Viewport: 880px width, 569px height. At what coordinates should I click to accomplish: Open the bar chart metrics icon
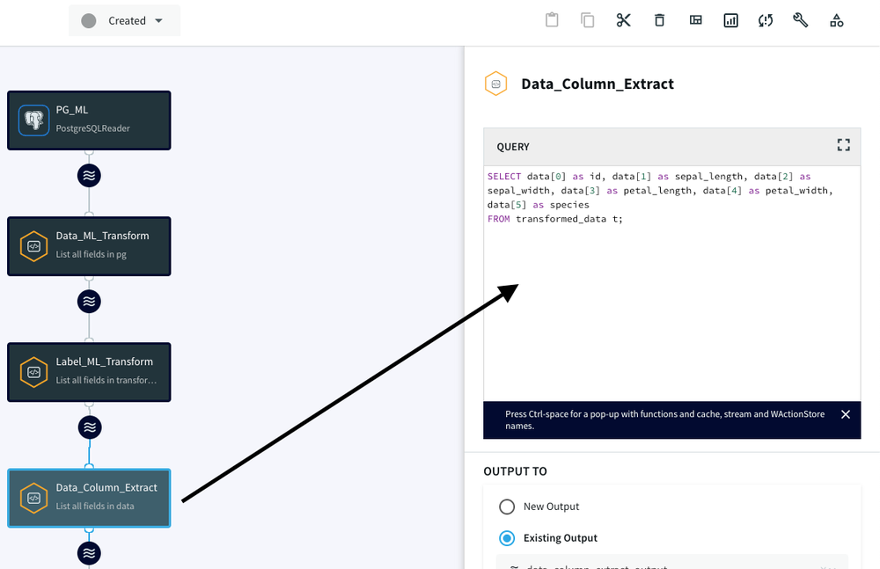tap(730, 20)
